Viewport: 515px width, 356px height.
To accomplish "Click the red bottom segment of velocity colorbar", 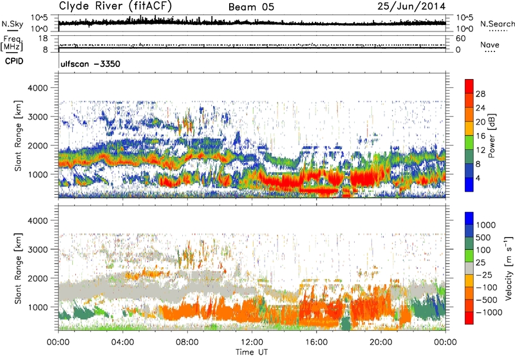I will click(x=469, y=318).
